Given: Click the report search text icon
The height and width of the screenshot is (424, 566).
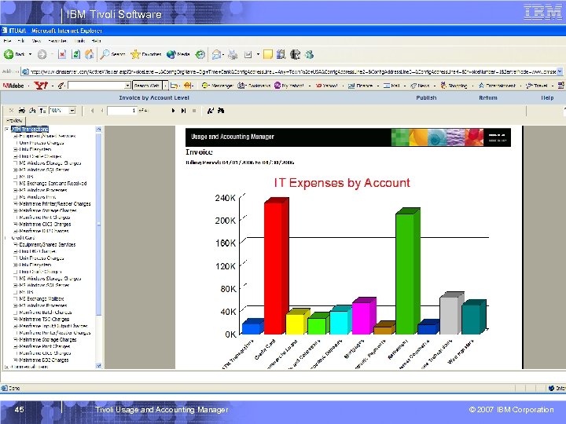Looking at the screenshot, I should 211,111.
